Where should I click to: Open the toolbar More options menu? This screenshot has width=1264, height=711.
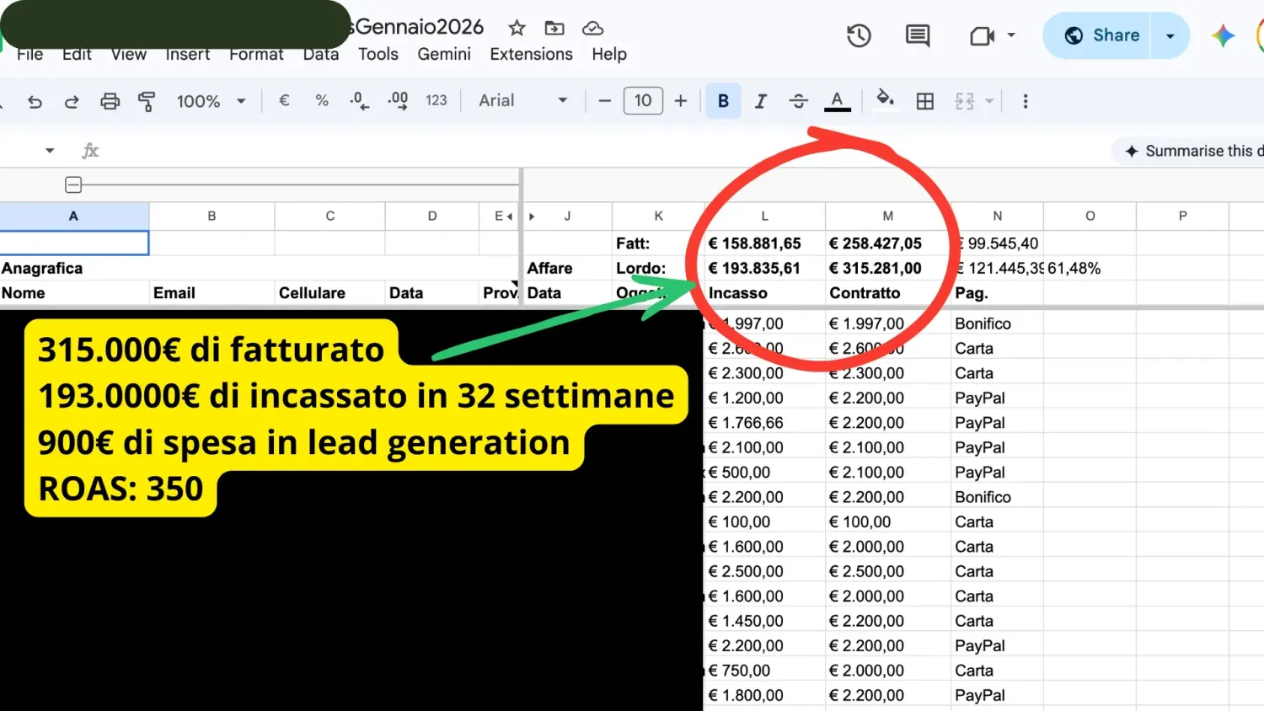click(1026, 101)
